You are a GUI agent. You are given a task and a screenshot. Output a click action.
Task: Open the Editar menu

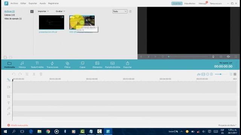click(23, 3)
